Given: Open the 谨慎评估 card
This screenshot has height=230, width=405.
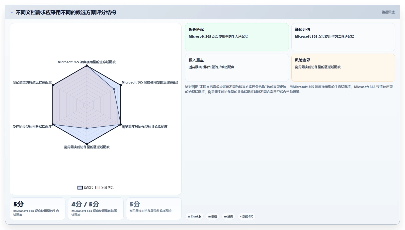Looking at the screenshot, I should [x=343, y=37].
